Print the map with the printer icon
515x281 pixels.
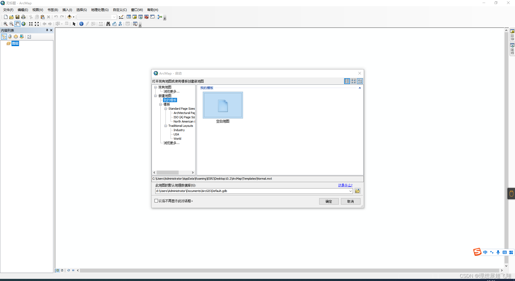[x=23, y=17]
